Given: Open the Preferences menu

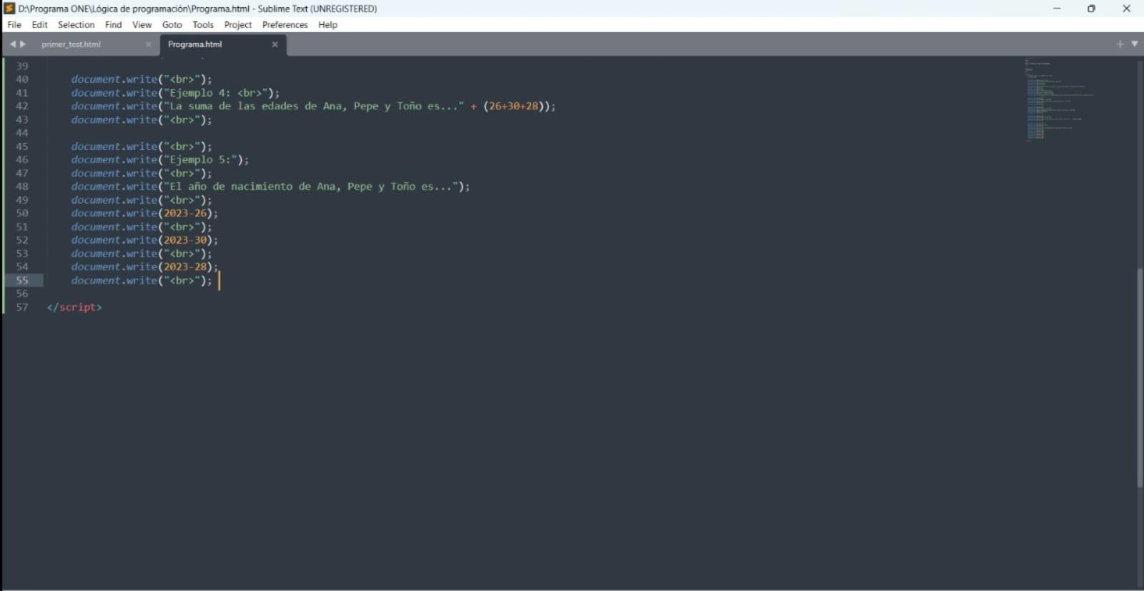Looking at the screenshot, I should click(x=285, y=24).
